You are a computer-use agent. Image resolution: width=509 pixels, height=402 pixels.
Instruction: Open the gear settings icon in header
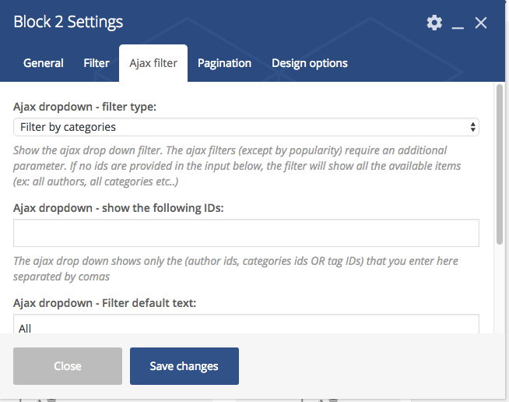pyautogui.click(x=434, y=23)
